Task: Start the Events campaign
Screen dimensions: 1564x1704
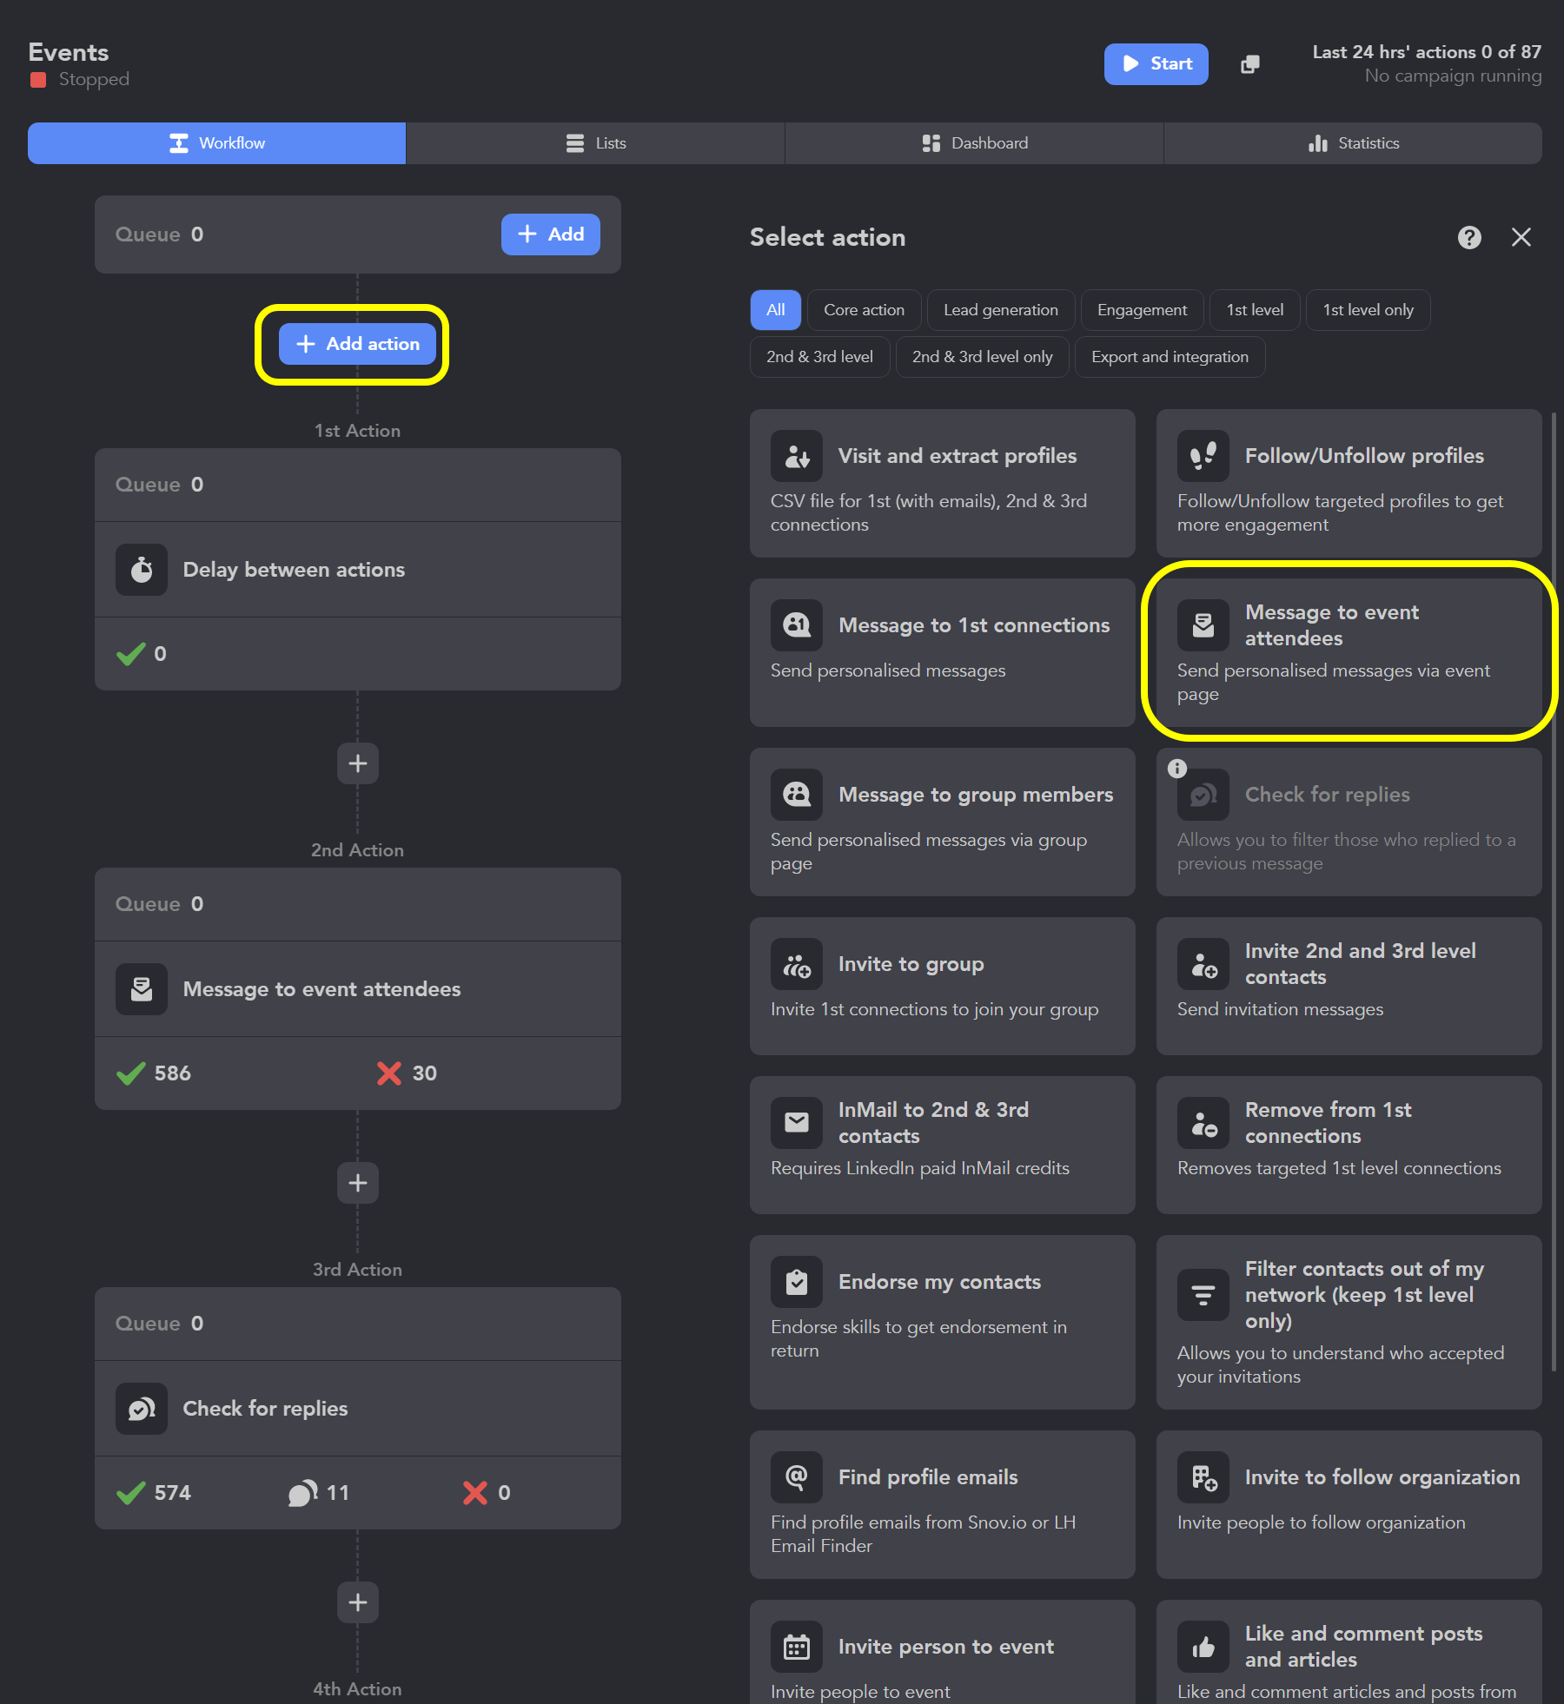Action: (1156, 63)
